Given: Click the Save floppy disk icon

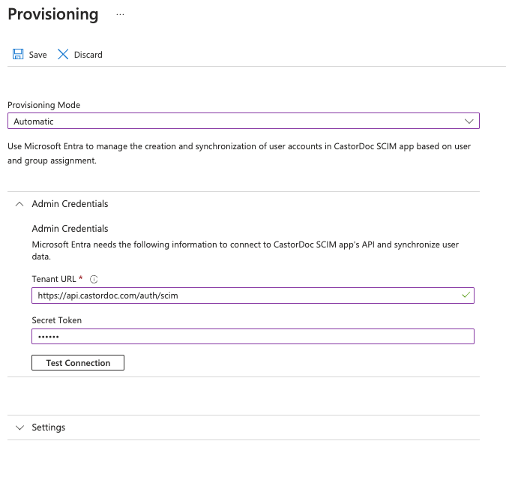Looking at the screenshot, I should pyautogui.click(x=18, y=55).
